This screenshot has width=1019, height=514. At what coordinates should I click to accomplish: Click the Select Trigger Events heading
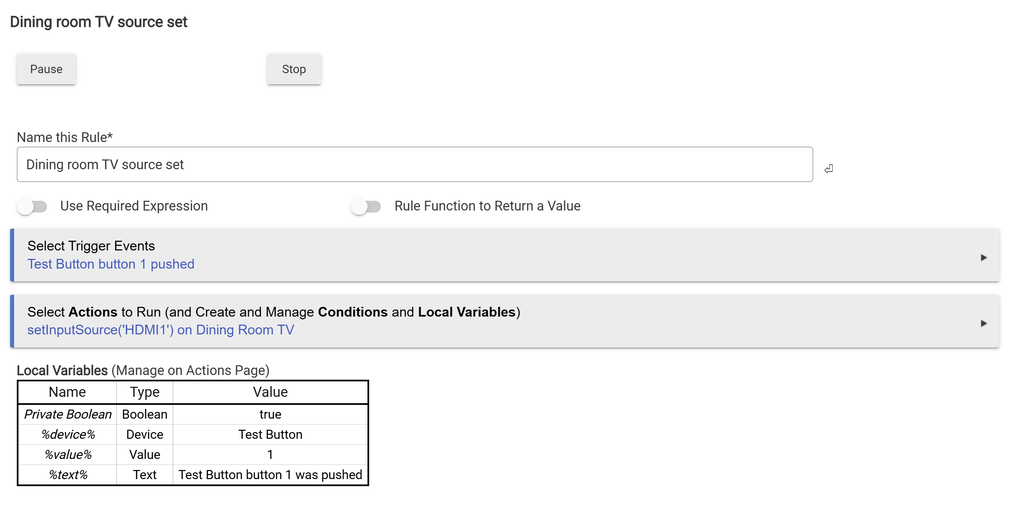click(x=91, y=246)
